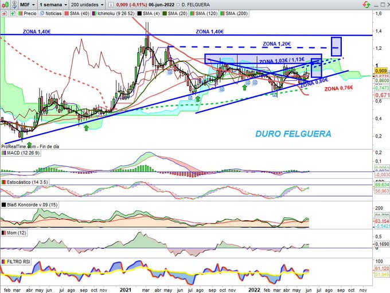Click the red 'ZONA 0,76€' annotation
The height and width of the screenshot is (293, 390).
tap(338, 88)
